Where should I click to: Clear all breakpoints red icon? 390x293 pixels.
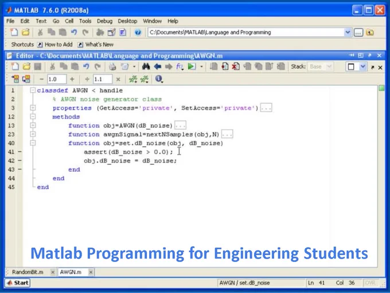pyautogui.click(x=236, y=67)
